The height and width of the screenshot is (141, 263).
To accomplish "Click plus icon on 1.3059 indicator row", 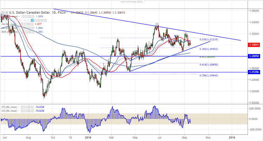I will pos(30,16).
